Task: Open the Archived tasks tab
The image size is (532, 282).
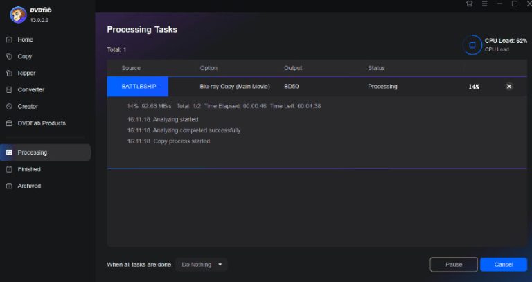Action: pyautogui.click(x=29, y=186)
